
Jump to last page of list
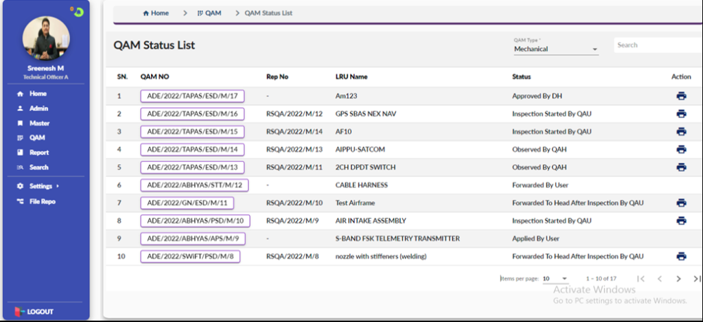coord(697,279)
